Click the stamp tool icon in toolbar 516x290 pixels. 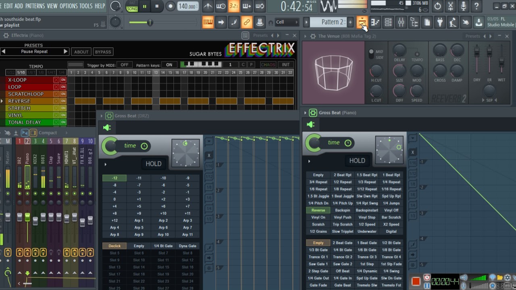[260, 22]
